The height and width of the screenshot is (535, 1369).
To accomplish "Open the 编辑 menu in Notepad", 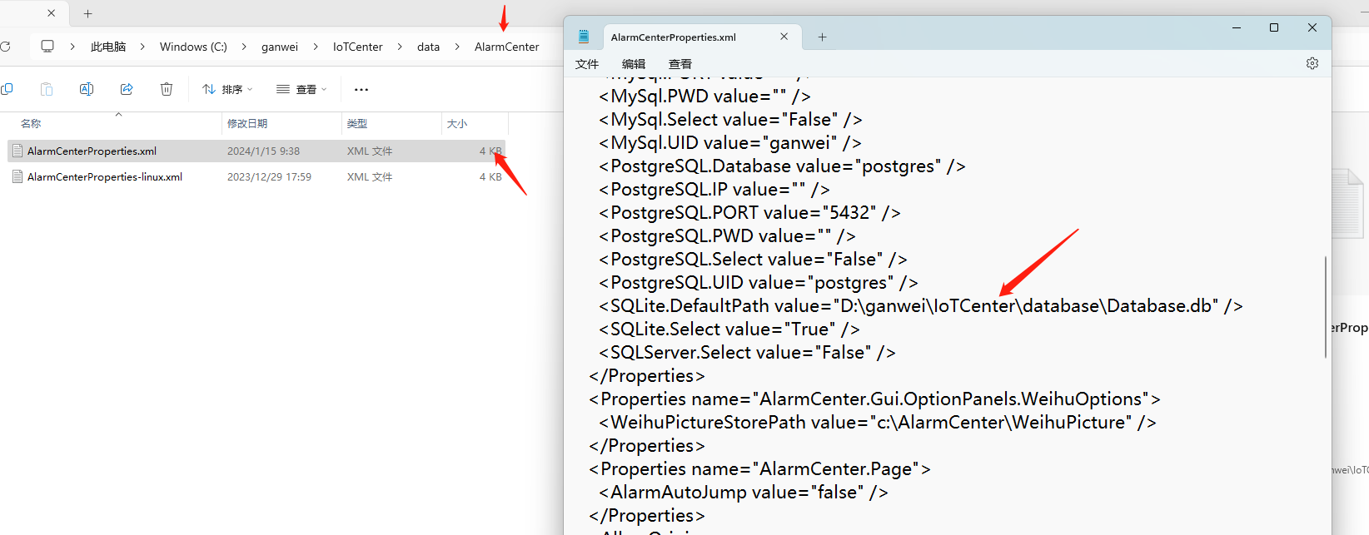I will click(x=634, y=64).
